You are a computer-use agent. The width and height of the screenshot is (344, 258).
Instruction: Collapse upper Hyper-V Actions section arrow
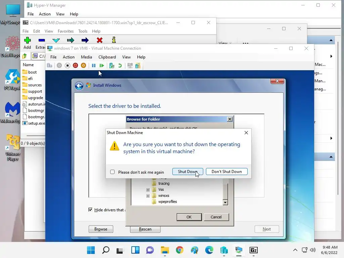click(331, 40)
